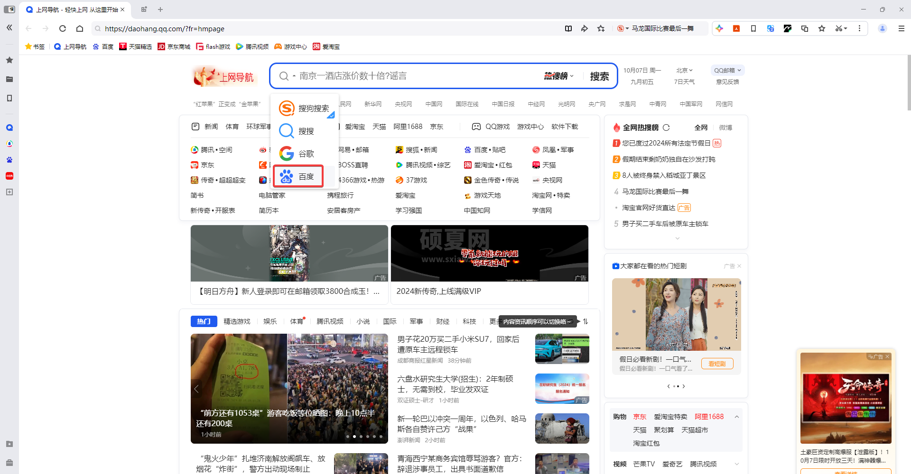Click the 搜索 button
Image resolution: width=911 pixels, height=474 pixels.
click(x=599, y=76)
